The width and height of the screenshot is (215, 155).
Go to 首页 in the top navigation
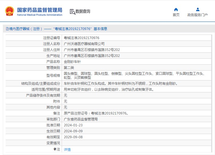coord(176,15)
